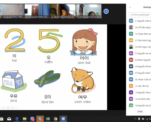
Task: Select the Bùi Huy Việt video thumbnail
Action: (x=63, y=11)
